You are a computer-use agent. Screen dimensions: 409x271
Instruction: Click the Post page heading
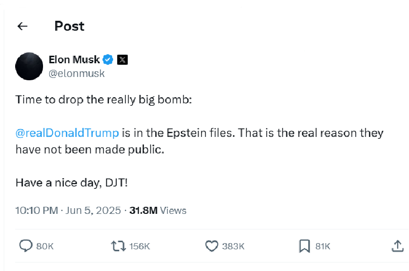click(x=69, y=26)
